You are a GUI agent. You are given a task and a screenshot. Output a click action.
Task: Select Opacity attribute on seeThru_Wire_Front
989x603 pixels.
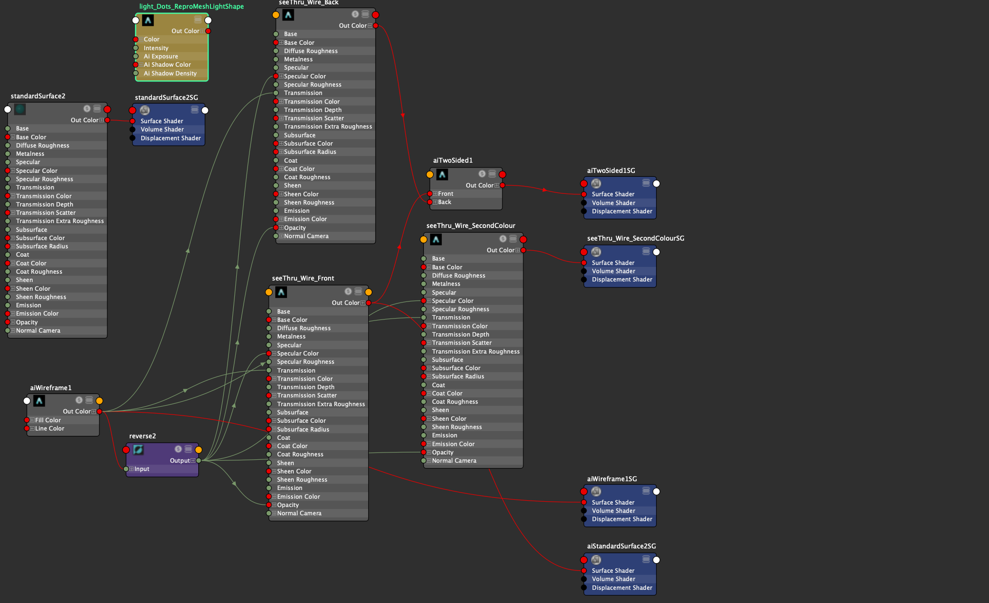288,505
